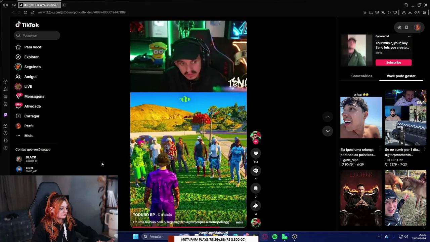Viewport: 430px width, 242px height.
Task: Open the browser easy setup sliders
Action: (x=425, y=12)
